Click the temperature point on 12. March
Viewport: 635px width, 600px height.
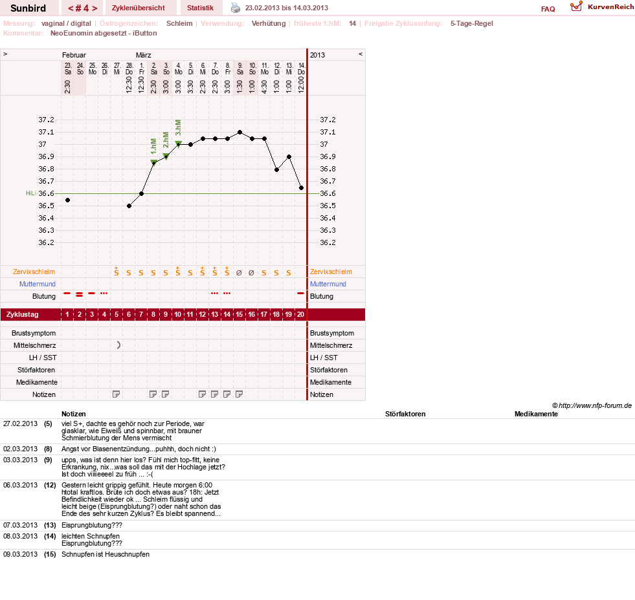[276, 170]
